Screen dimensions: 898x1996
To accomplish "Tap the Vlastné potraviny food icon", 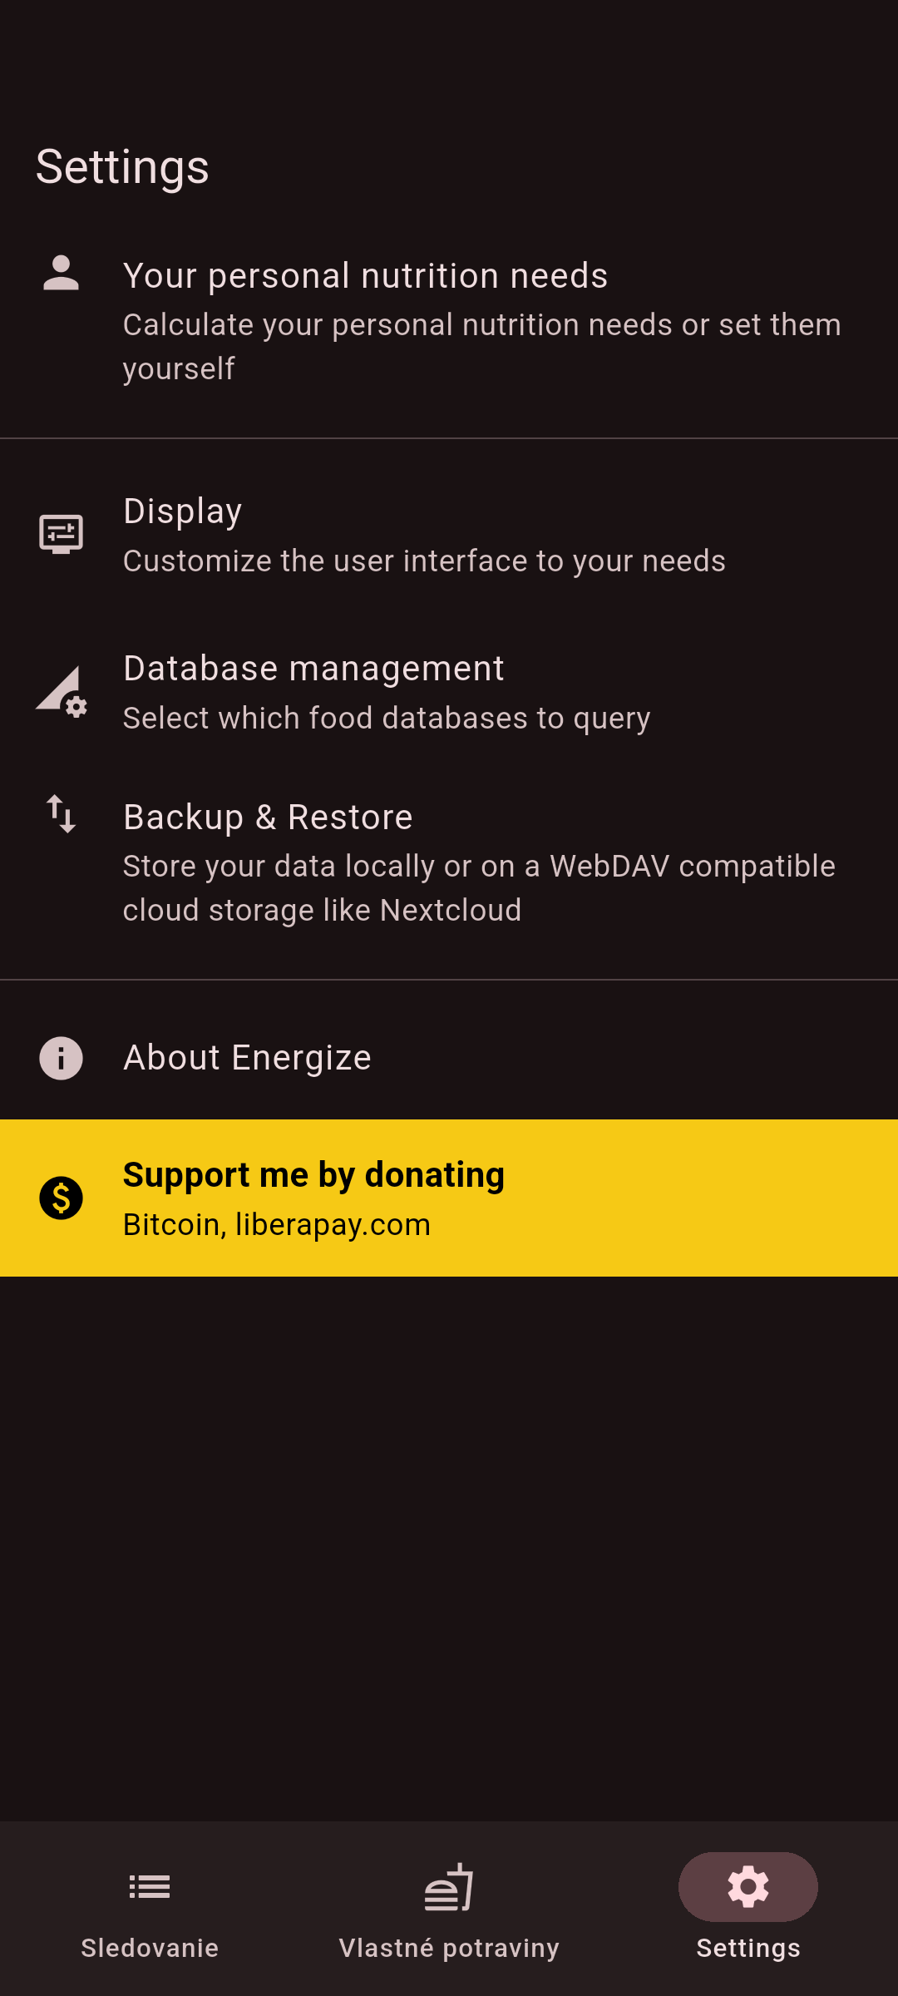I will tap(449, 1887).
